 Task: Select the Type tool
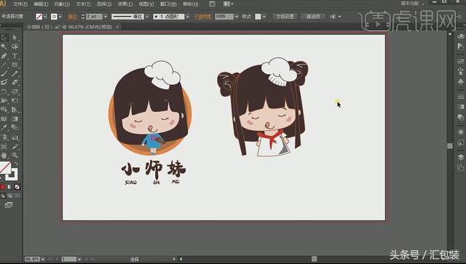(x=15, y=56)
